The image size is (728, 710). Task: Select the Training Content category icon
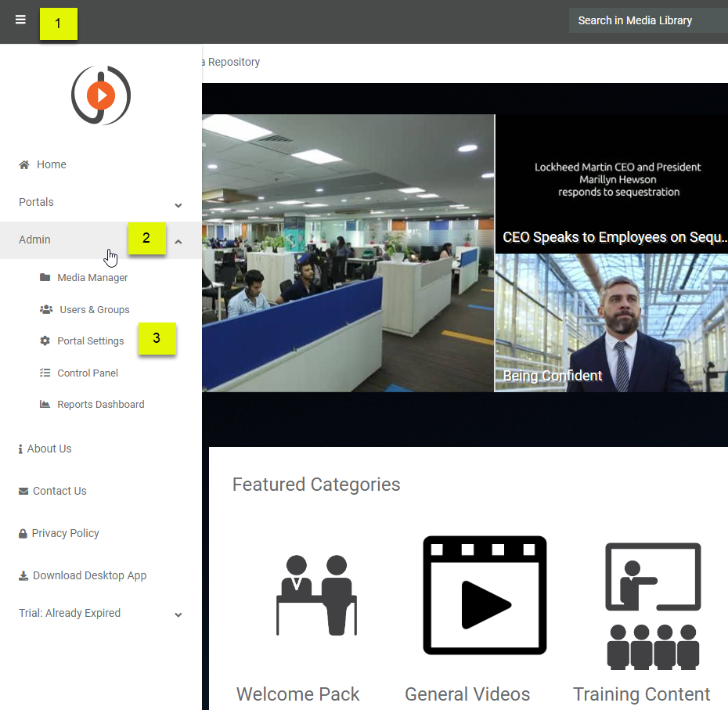tap(653, 605)
